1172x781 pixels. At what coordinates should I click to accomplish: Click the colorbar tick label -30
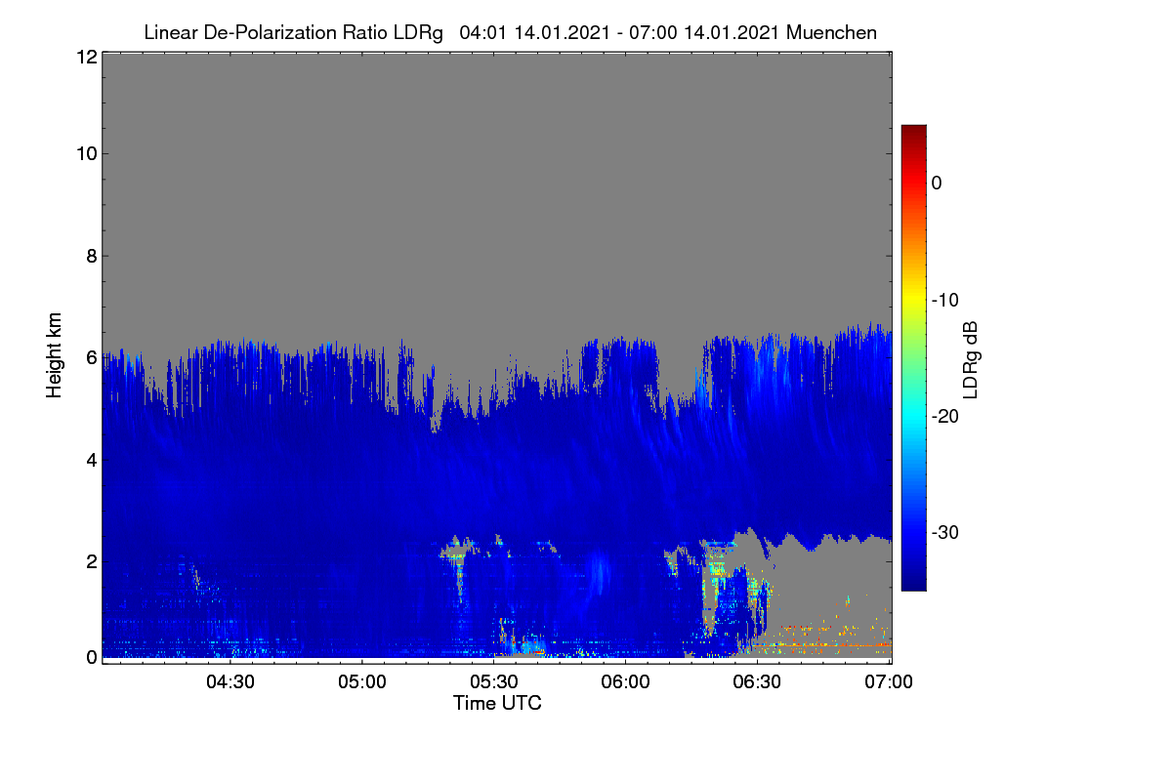tap(943, 532)
